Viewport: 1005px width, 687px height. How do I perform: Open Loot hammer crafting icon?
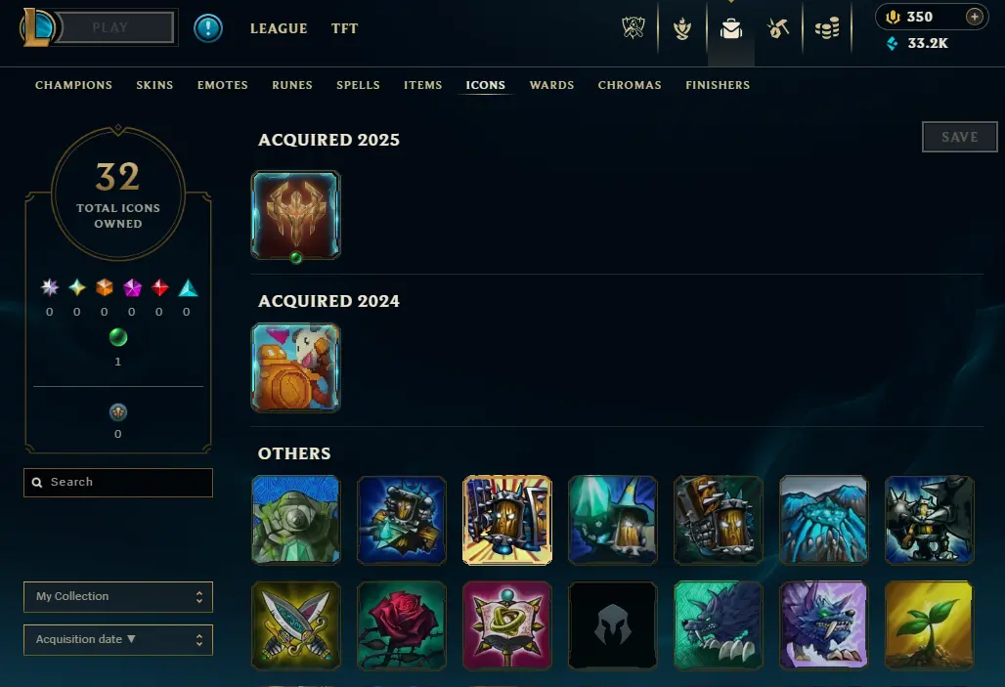(x=778, y=28)
